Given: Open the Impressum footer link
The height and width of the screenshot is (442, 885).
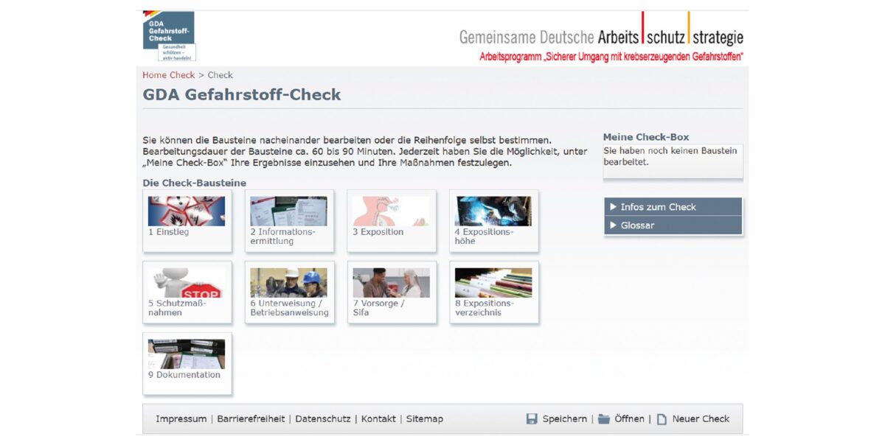Looking at the screenshot, I should 181,419.
